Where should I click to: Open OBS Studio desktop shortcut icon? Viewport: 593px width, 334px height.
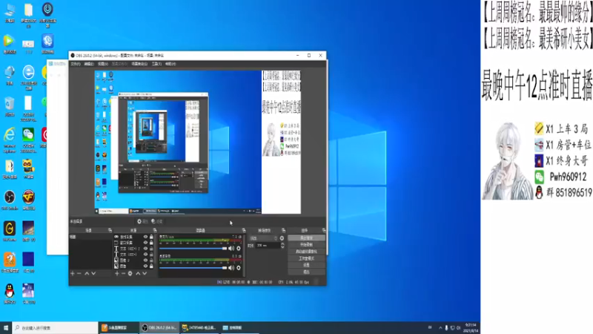coord(10,200)
